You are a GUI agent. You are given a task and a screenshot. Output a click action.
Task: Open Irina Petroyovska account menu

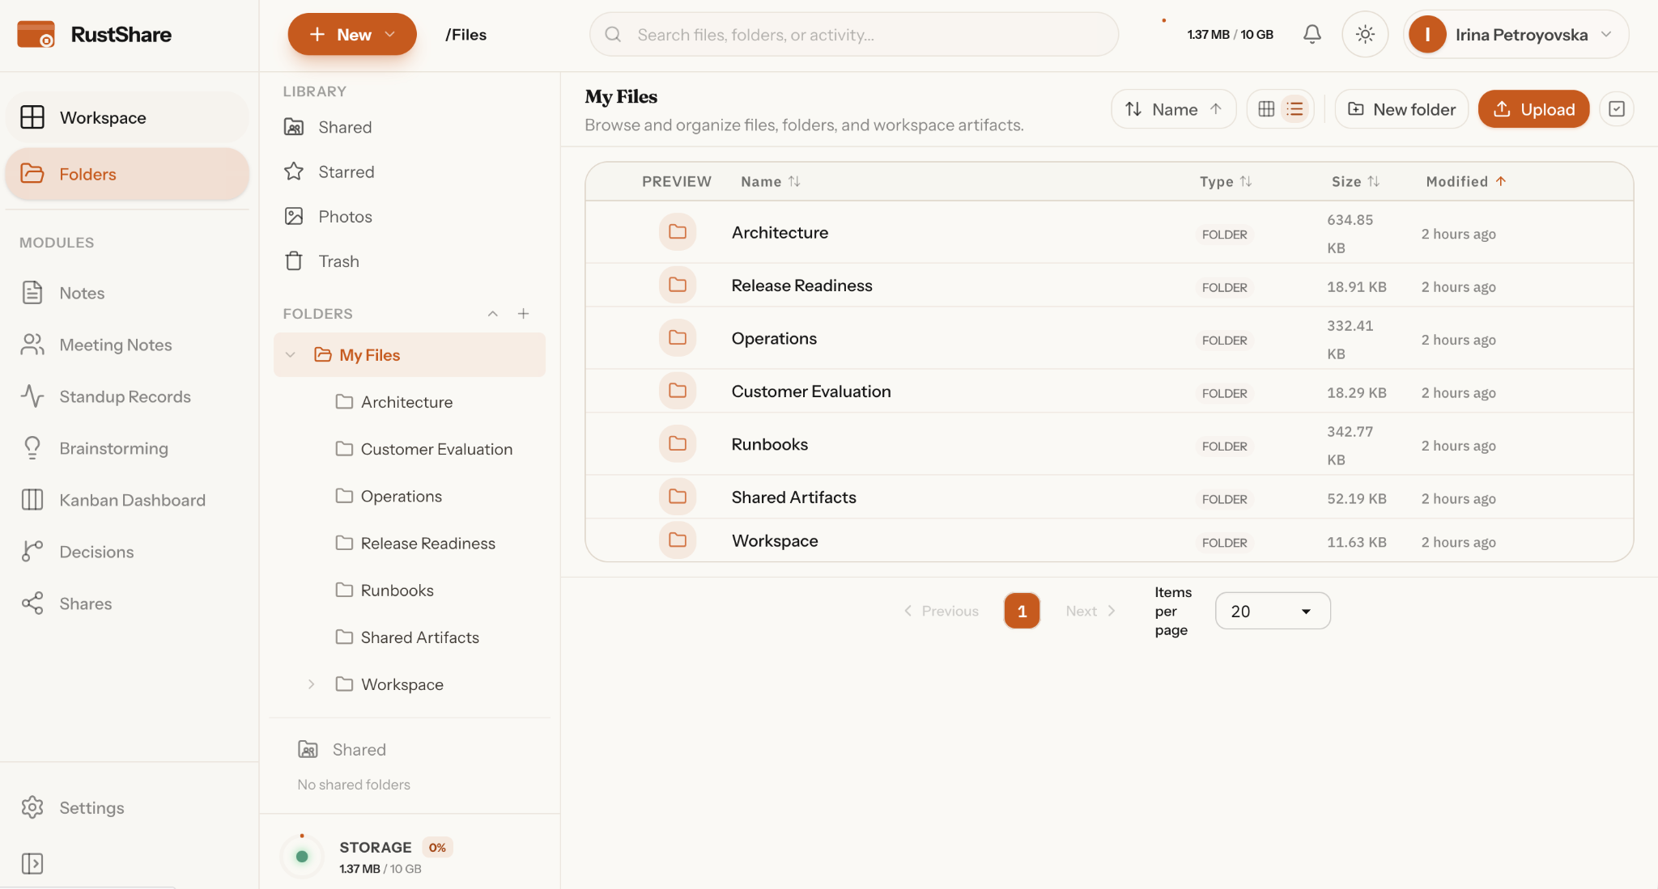coord(1516,35)
